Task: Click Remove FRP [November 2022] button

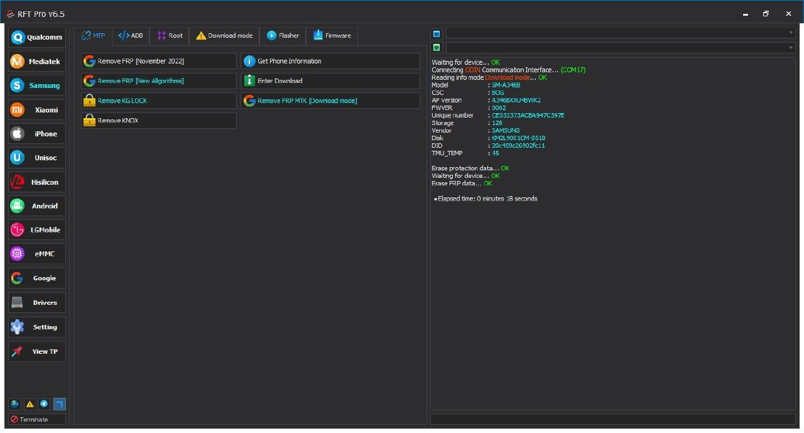Action: 159,61
